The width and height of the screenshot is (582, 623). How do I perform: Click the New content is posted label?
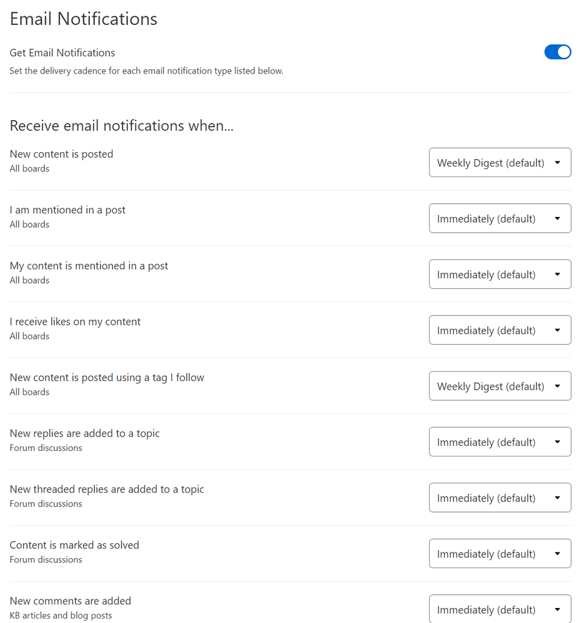pos(61,154)
